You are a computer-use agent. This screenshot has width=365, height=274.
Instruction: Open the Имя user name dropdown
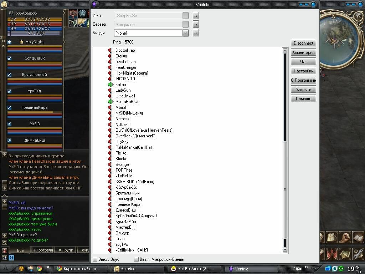click(x=185, y=16)
